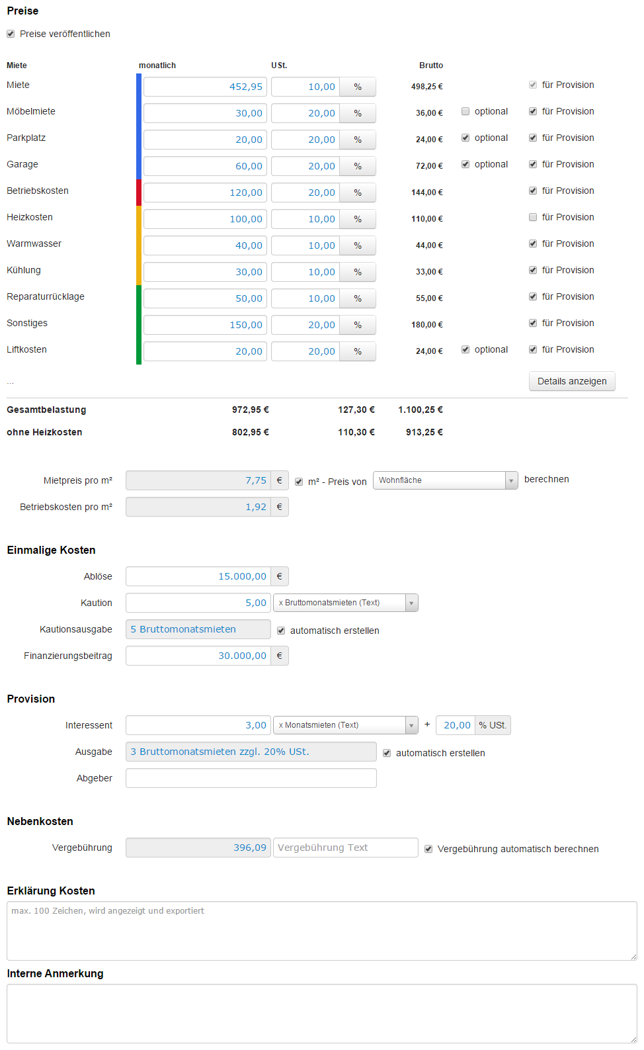Click the Reparaturrücklage monthly amount field

205,298
